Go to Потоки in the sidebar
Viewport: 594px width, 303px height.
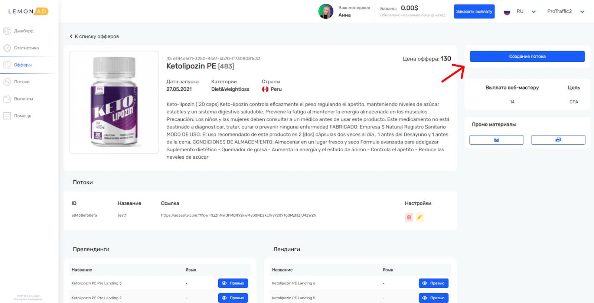22,82
